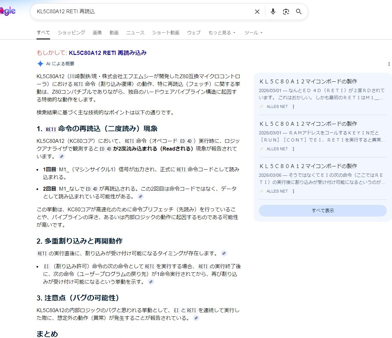Click the magnifying glass search icon

pyautogui.click(x=299, y=12)
